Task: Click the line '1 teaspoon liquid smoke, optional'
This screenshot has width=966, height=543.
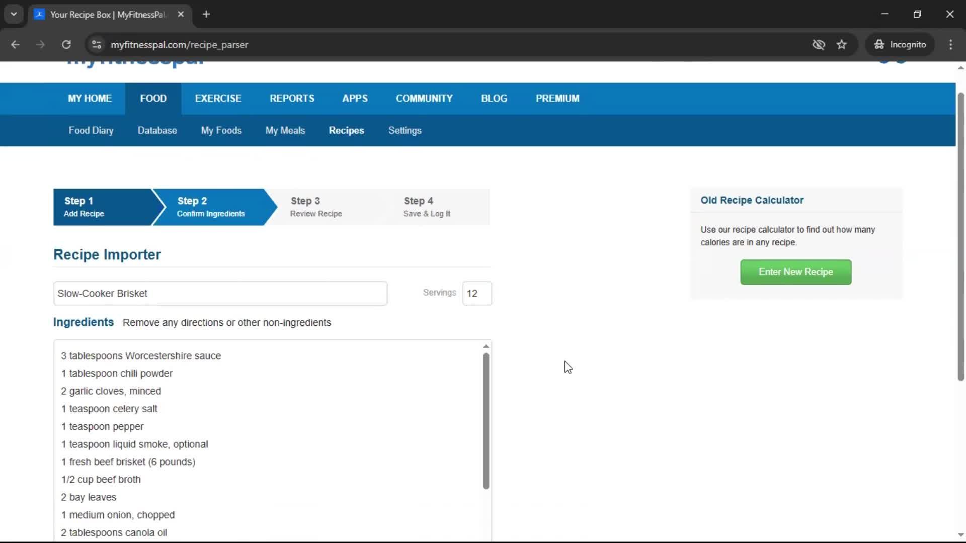Action: pos(134,444)
